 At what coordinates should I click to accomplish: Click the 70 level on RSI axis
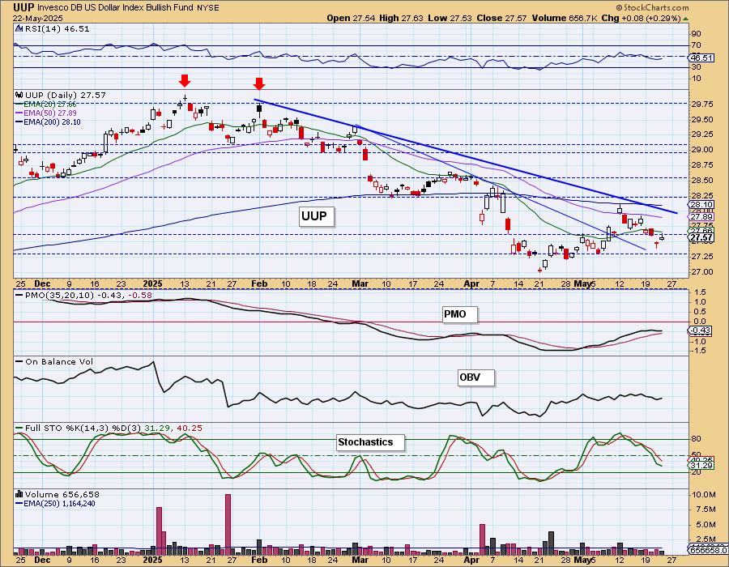[697, 45]
